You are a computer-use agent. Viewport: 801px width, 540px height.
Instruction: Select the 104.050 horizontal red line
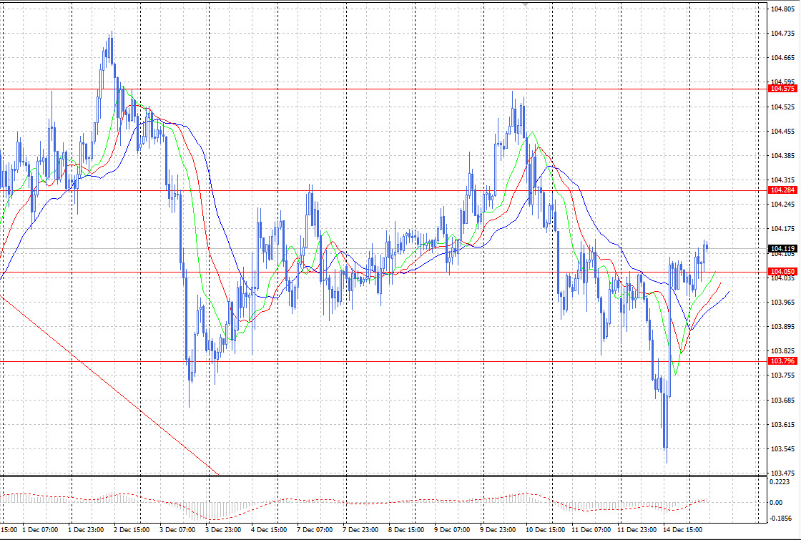[383, 273]
